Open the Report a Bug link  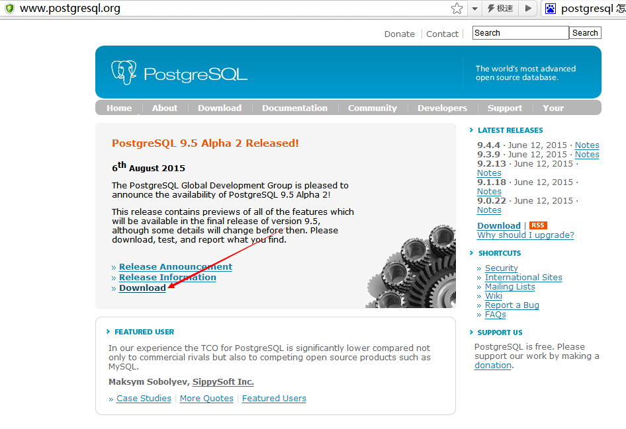tap(512, 305)
